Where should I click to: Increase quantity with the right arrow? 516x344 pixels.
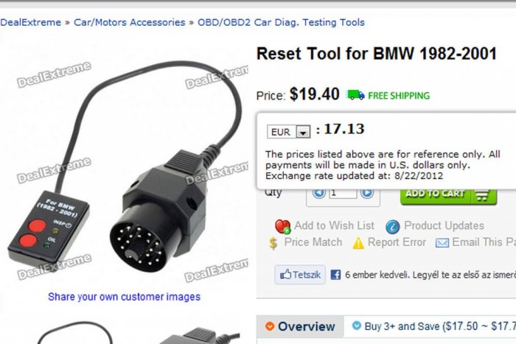(x=367, y=193)
